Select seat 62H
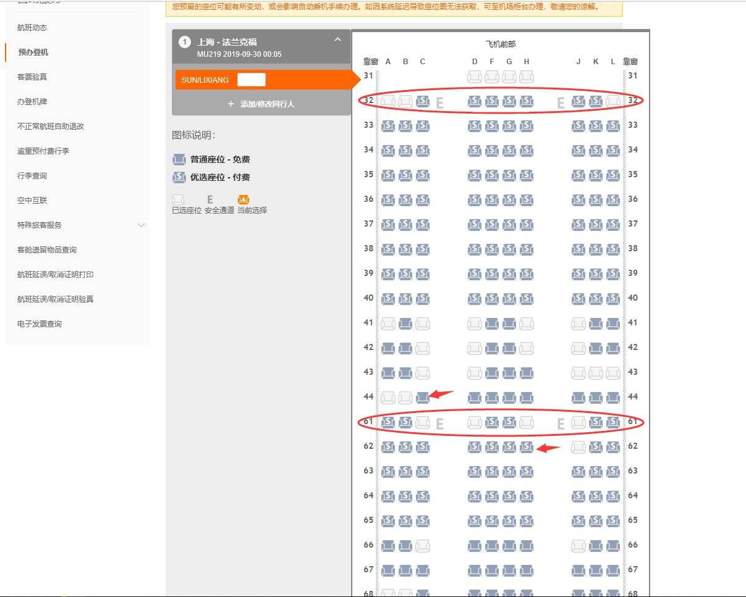Image resolution: width=746 pixels, height=597 pixels. click(x=527, y=447)
